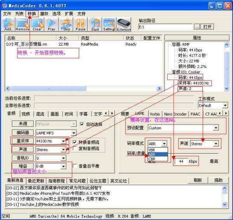
Task: Click the Start conversion toolbar icon
Action: pyautogui.click(x=95, y=24)
